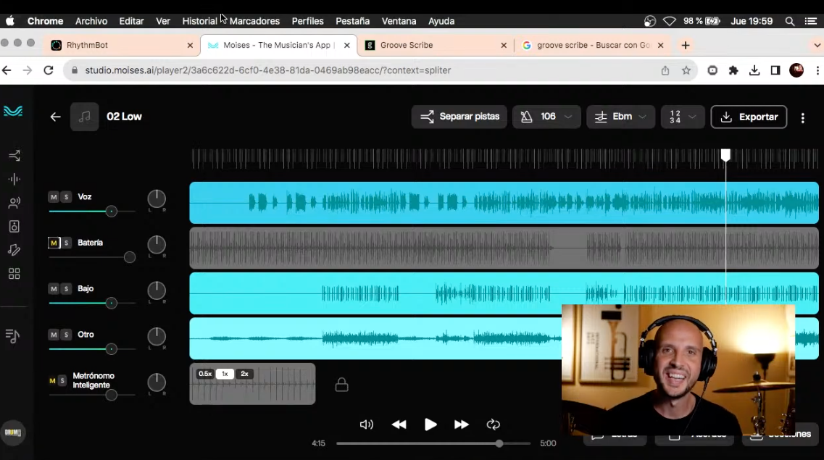Expand the 1 2 3 4 count-in dropdown
This screenshot has width=824, height=460.
click(683, 117)
